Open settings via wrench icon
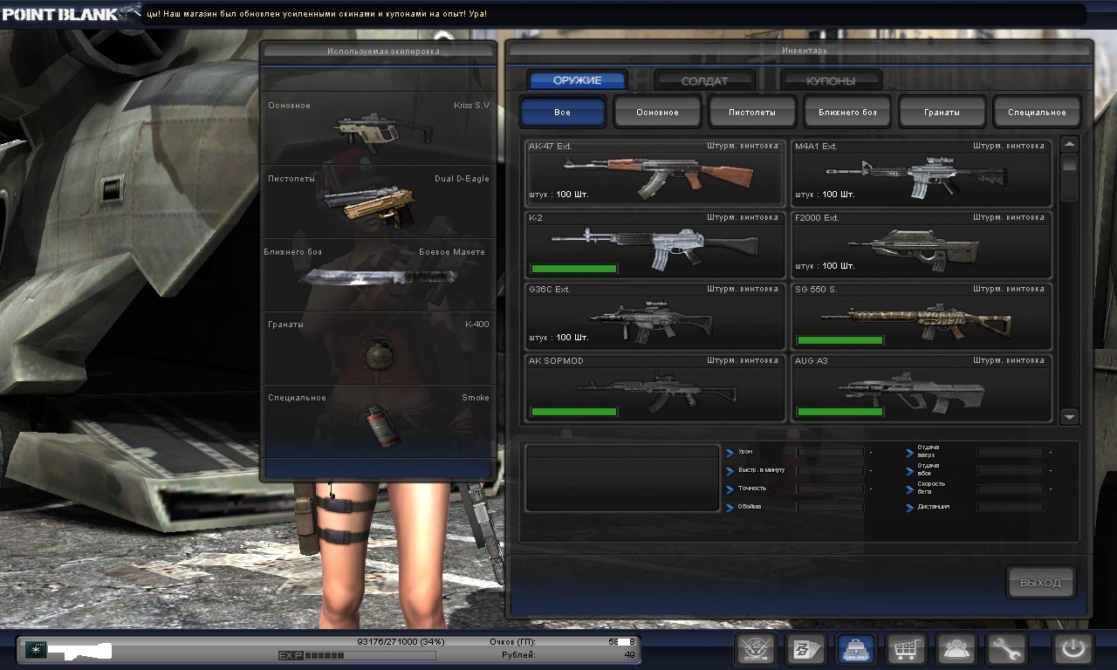The image size is (1117, 670). pyautogui.click(x=1006, y=649)
